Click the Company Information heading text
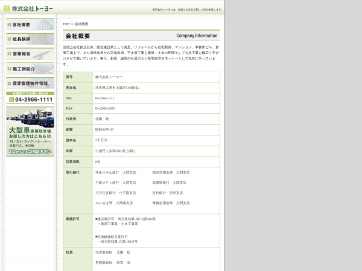The width and height of the screenshot is (362, 271). (x=197, y=36)
